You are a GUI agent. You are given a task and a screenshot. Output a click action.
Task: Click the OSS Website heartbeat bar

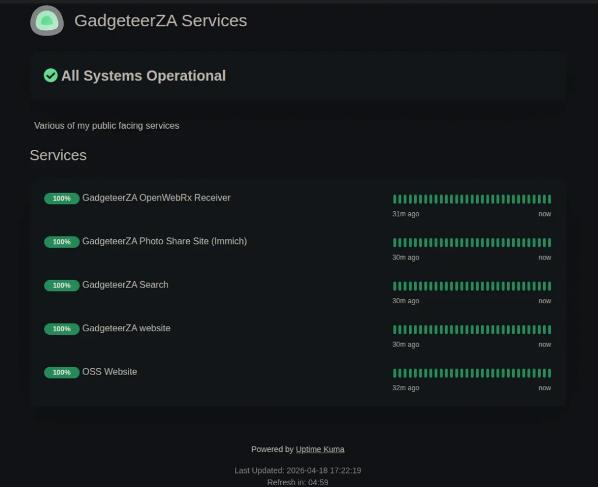[x=472, y=373]
